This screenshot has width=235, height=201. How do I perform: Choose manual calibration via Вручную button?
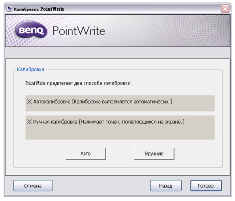154,154
